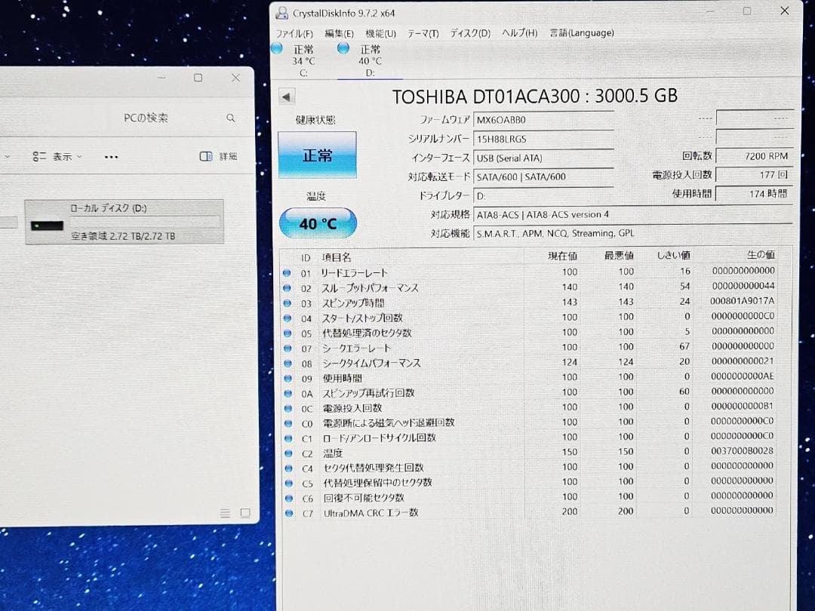815x611 pixels.
Task: Open the sort dropdown chevron in the Explorer toolbar
Action: pyautogui.click(x=8, y=156)
